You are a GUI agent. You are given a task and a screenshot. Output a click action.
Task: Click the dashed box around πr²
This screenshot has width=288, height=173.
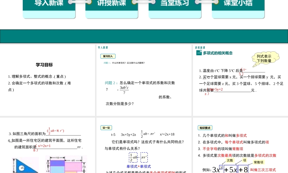coord(144,157)
